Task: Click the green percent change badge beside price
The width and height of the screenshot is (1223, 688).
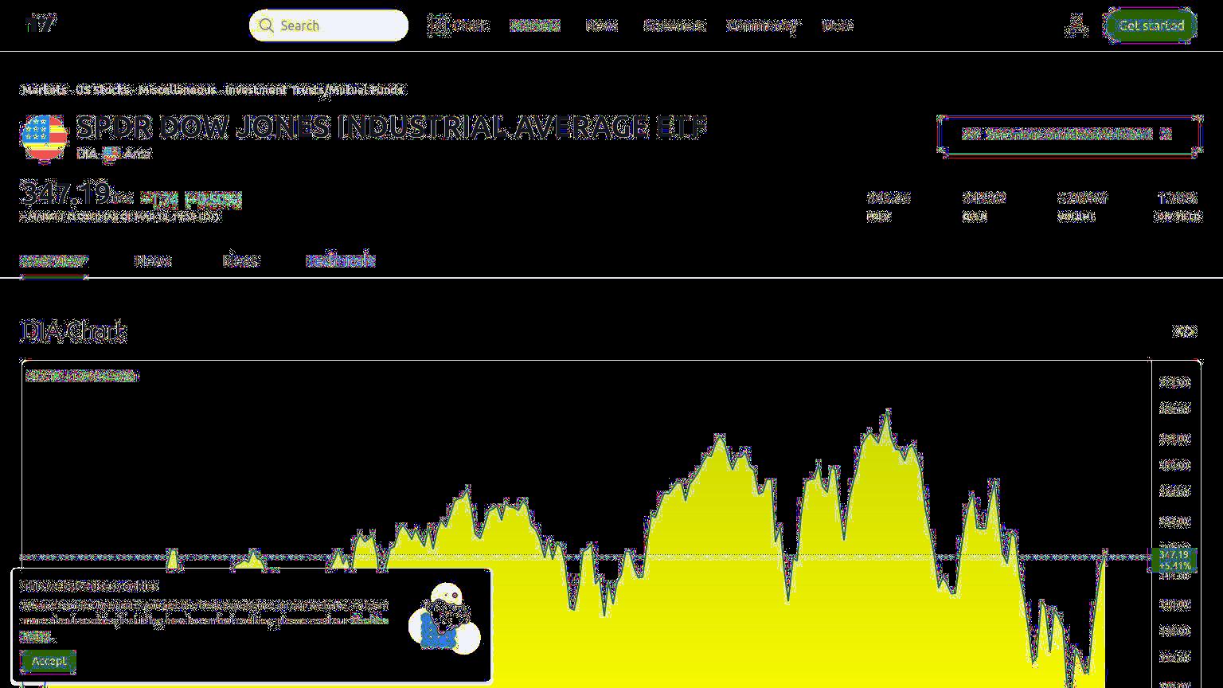Action: coord(213,199)
